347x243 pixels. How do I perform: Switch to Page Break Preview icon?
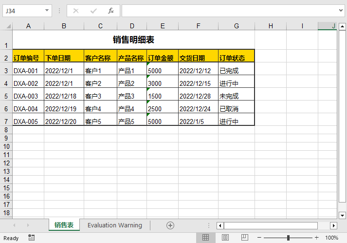tap(244, 238)
